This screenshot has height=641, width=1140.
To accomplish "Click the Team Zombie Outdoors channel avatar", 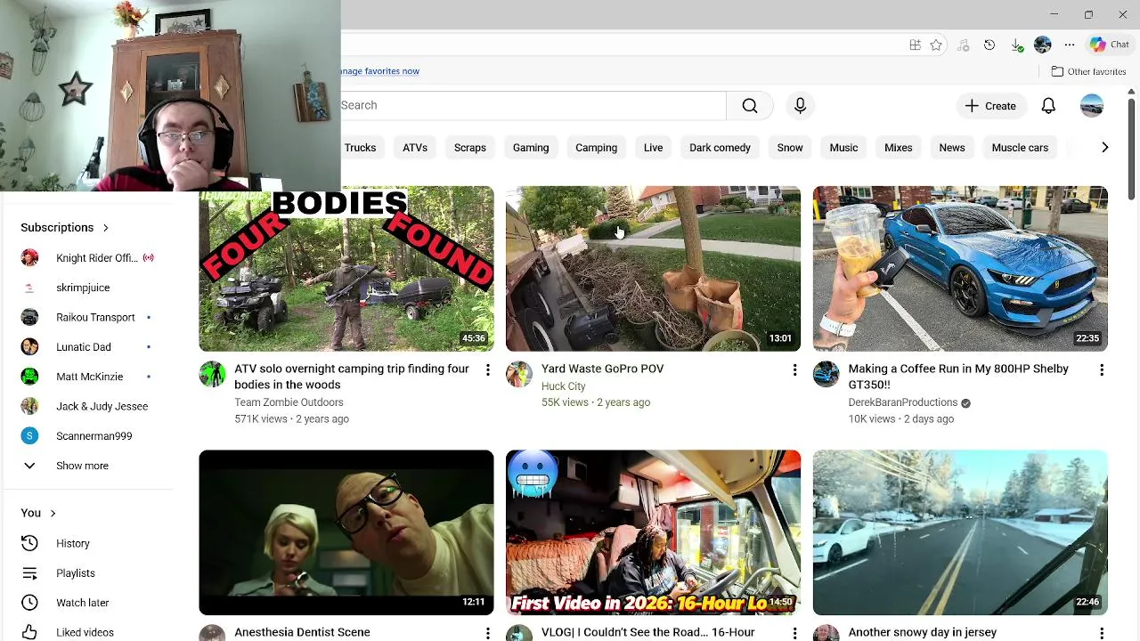I will (x=212, y=374).
